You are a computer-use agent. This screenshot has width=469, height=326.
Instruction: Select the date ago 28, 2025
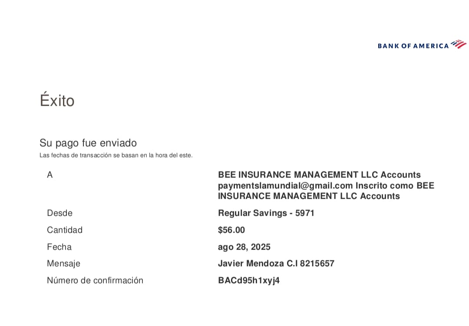click(x=244, y=247)
